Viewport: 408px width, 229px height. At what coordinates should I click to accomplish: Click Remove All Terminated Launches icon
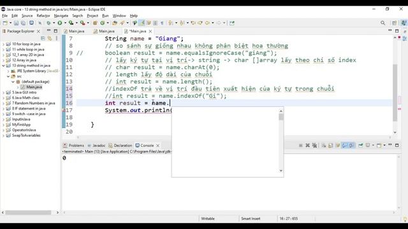point(314,146)
